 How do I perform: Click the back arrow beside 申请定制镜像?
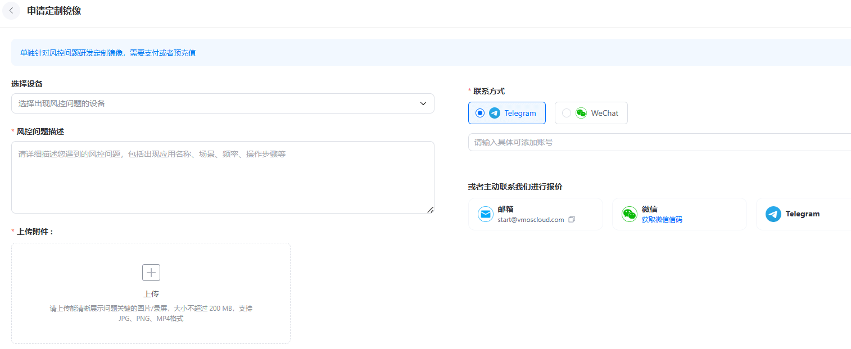click(11, 11)
